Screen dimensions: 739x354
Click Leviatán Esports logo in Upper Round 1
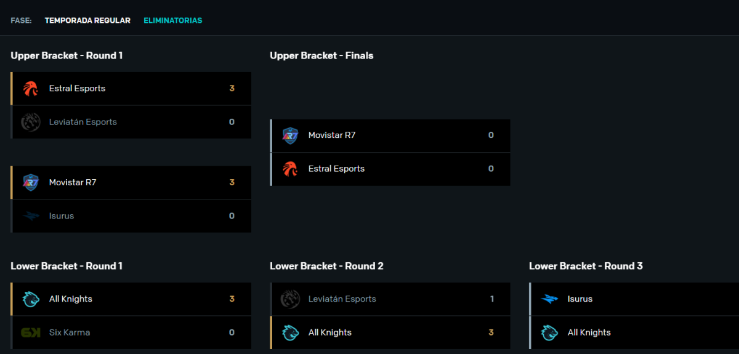click(x=31, y=122)
